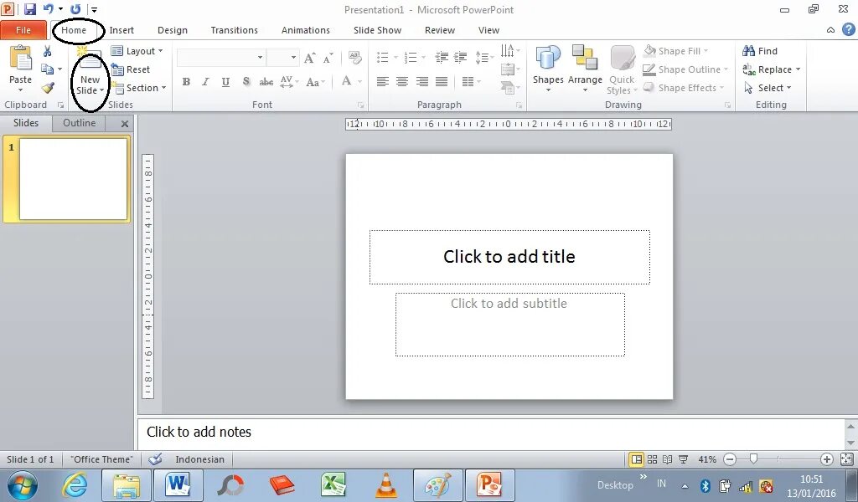This screenshot has width=858, height=502.
Task: Click the Increase Font Size icon
Action: (x=310, y=58)
